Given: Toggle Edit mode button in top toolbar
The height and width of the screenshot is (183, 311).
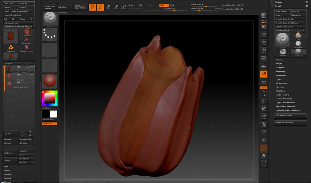Looking at the screenshot, I should coord(92,7).
